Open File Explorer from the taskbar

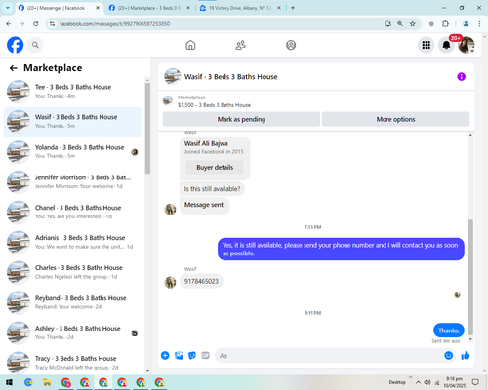click(x=47, y=382)
